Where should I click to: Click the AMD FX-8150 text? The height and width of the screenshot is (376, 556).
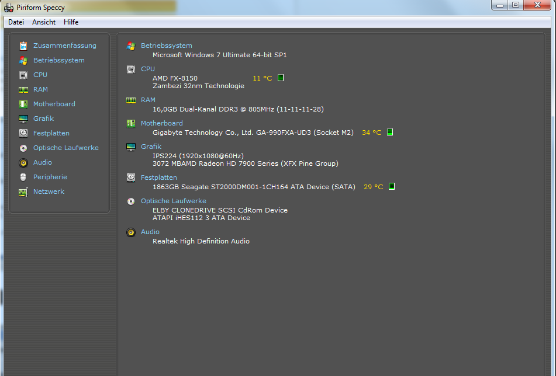coord(175,78)
